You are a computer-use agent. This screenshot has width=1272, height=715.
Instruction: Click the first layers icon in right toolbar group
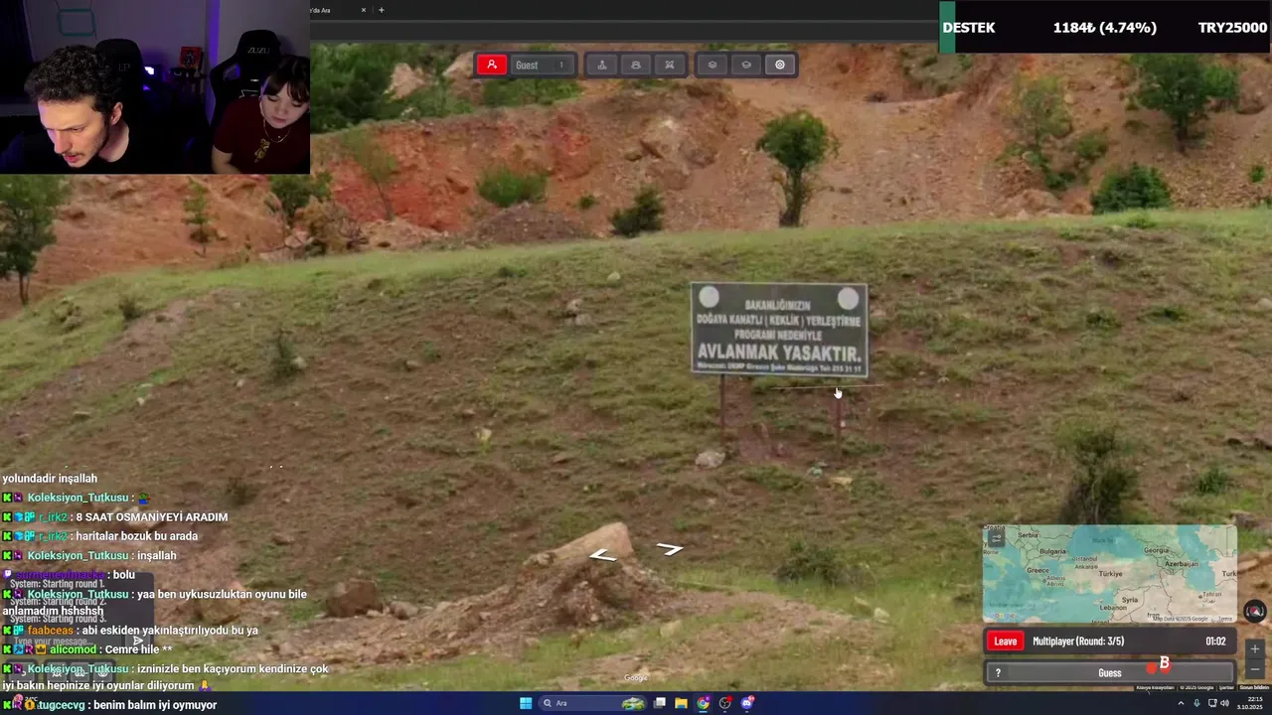tap(713, 65)
